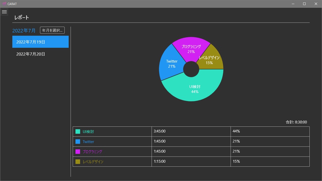
Task: Click the 合計: 8:30:00 total text
Action: point(296,122)
